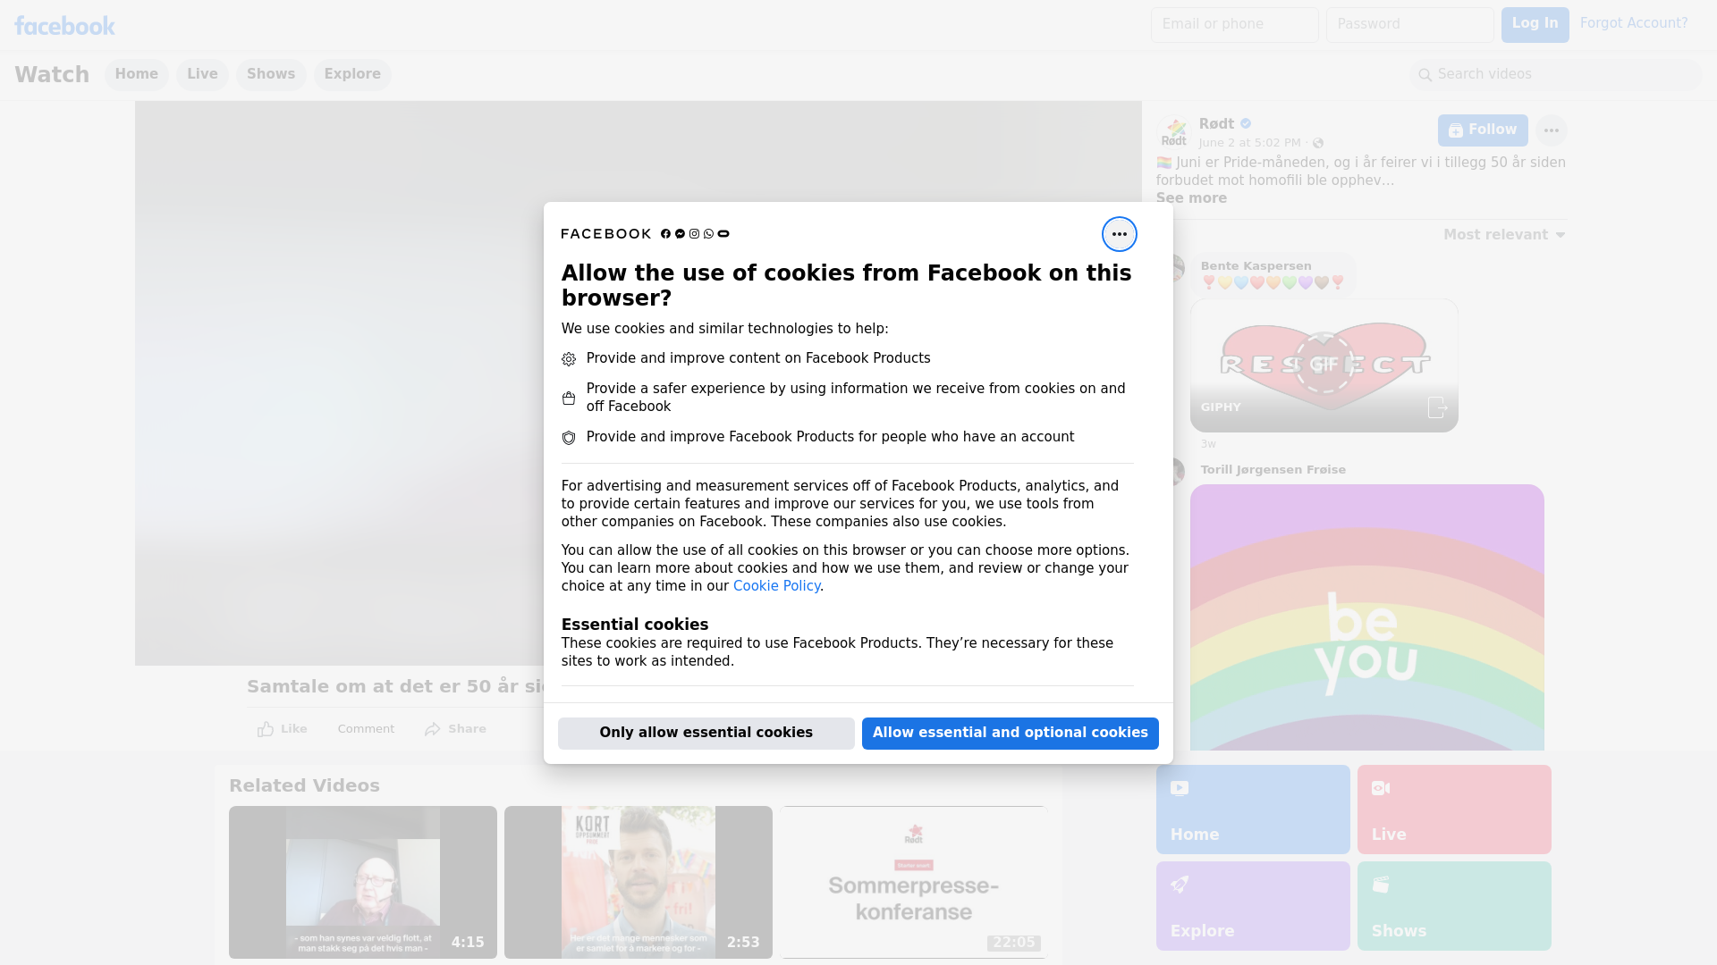The height and width of the screenshot is (965, 1717).
Task: Choose Only allow essential cookies
Action: tap(706, 733)
